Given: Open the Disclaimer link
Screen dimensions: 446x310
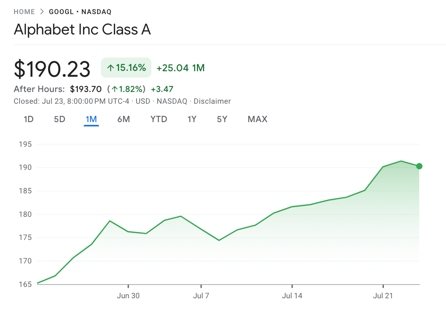Looking at the screenshot, I should coord(212,101).
